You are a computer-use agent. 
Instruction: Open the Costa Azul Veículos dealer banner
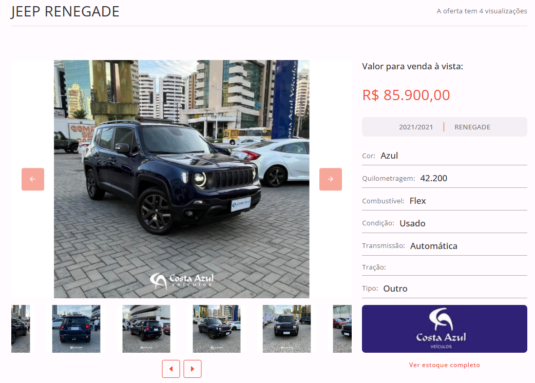click(x=444, y=329)
